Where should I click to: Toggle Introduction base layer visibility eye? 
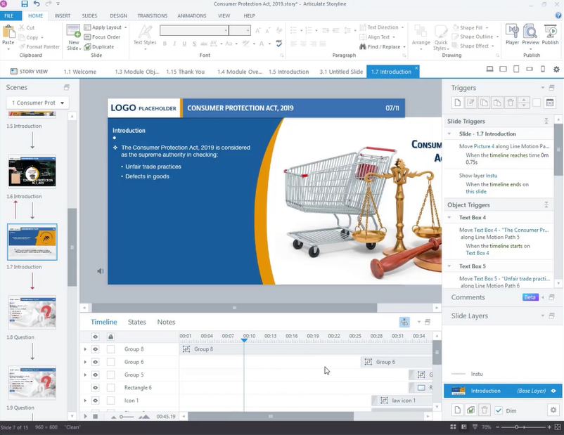(553, 391)
